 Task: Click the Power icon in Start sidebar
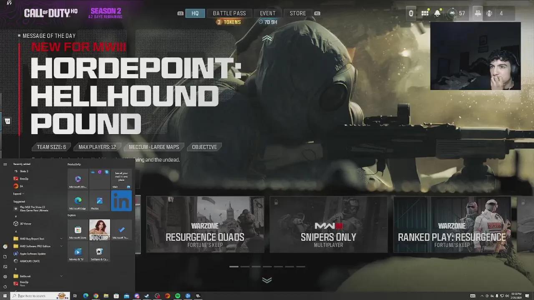(x=5, y=287)
